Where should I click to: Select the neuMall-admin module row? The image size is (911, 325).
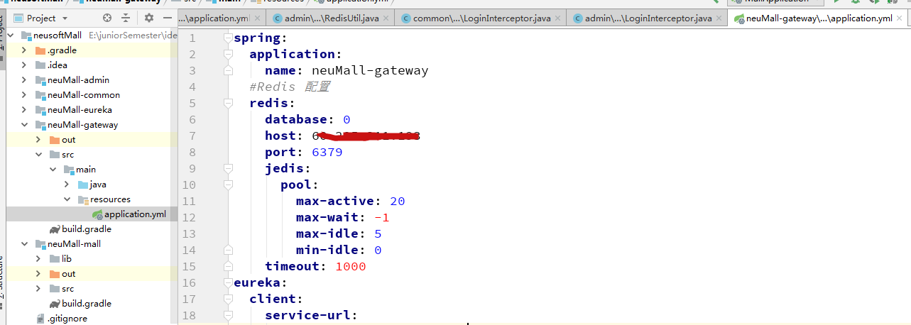[x=91, y=80]
